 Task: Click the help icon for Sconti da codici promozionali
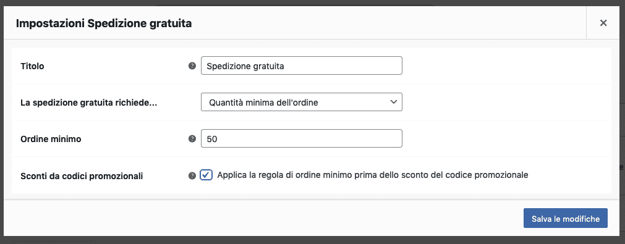point(192,175)
